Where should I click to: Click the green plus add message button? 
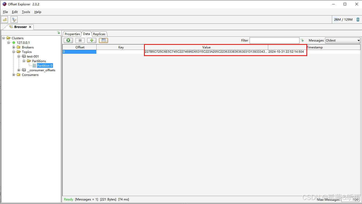pos(92,40)
